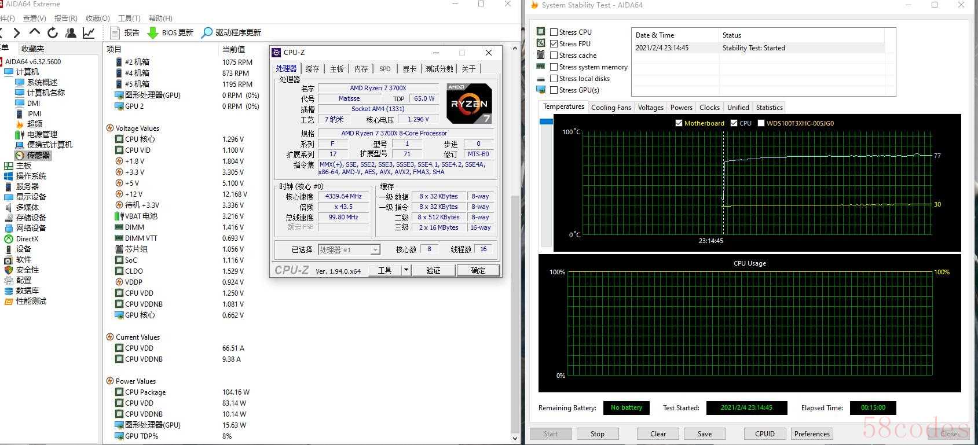Open the 内存 tab in CPU-Z

point(361,69)
